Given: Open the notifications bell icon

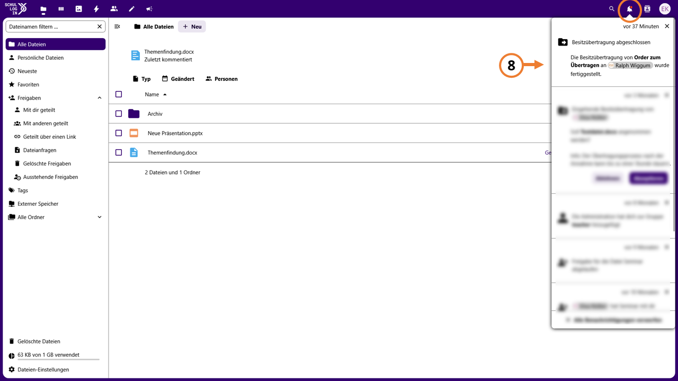Looking at the screenshot, I should pos(629,9).
